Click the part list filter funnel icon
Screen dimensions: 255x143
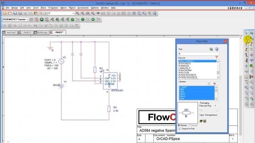pyautogui.click(x=217, y=57)
